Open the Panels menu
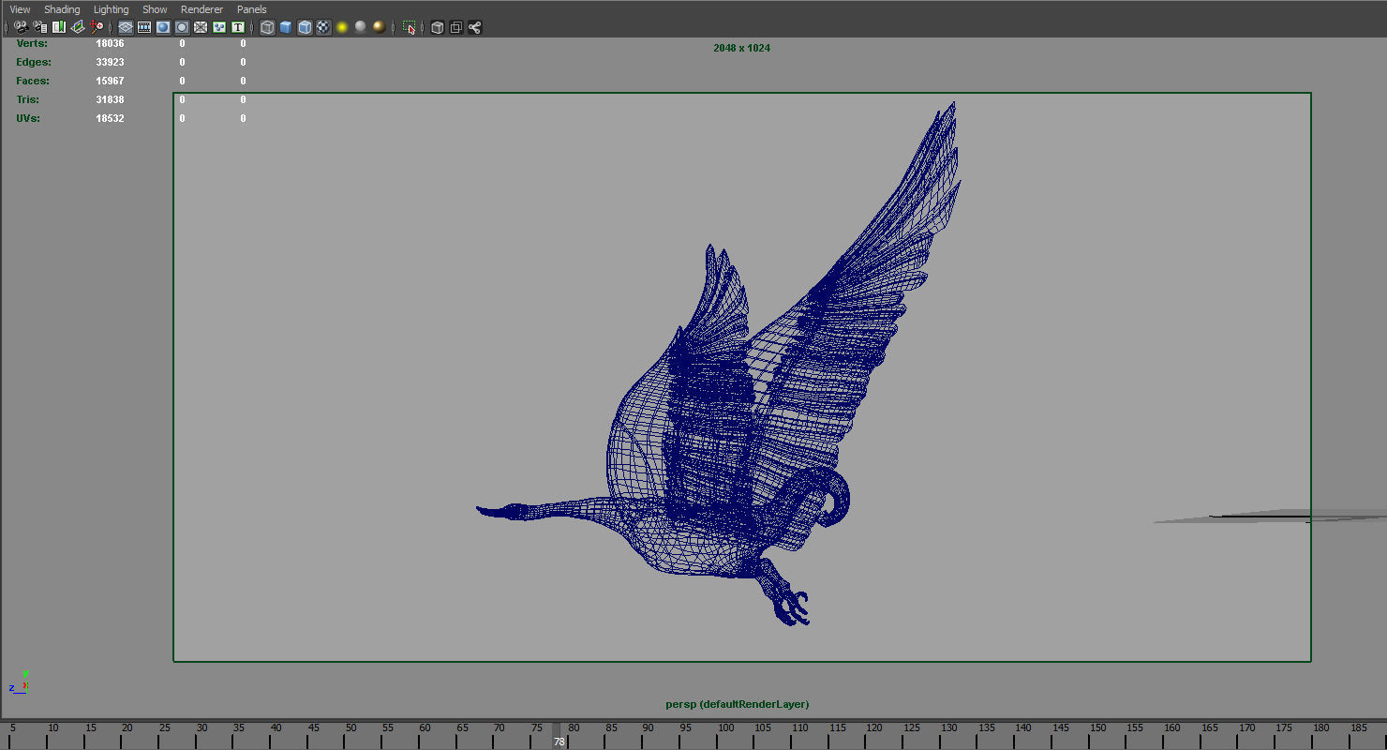The width and height of the screenshot is (1387, 750). pos(251,9)
